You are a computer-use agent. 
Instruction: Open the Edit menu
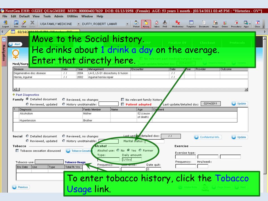click(x=13, y=16)
